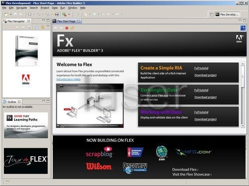Toggle Link with Editor in Flex Navigator

pyautogui.click(x=43, y=27)
